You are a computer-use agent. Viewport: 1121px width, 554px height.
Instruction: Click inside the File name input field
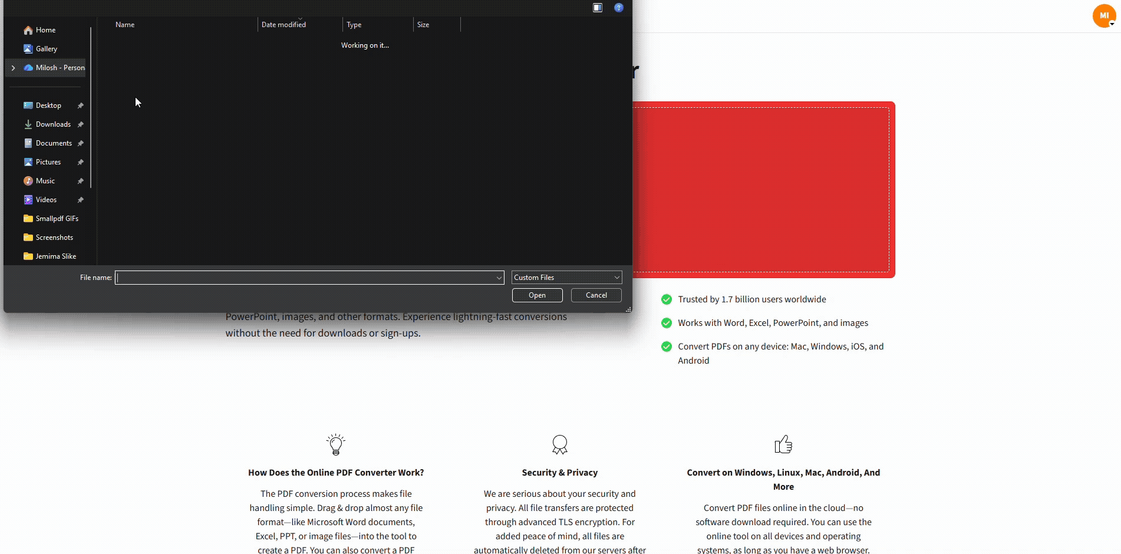pos(306,278)
